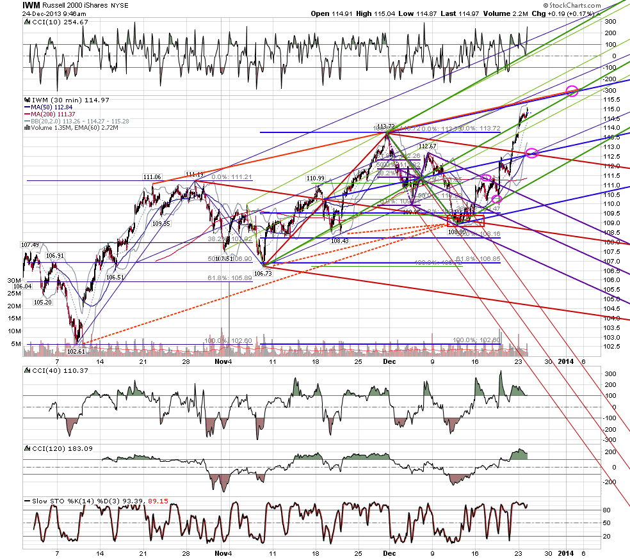Click the 109.35 price label
Image resolution: width=630 pixels, height=559 pixels.
[x=161, y=223]
